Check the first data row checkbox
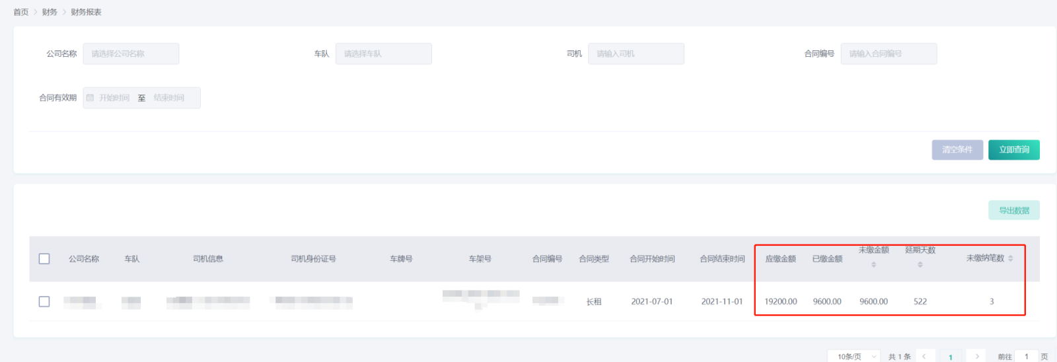The image size is (1057, 362). (44, 301)
